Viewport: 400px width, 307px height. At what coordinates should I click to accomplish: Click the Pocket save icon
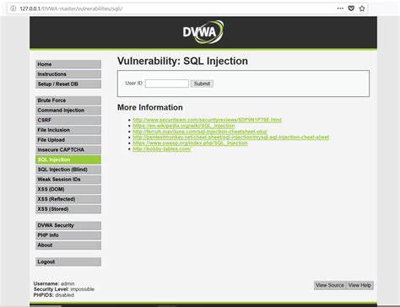tap(351, 8)
